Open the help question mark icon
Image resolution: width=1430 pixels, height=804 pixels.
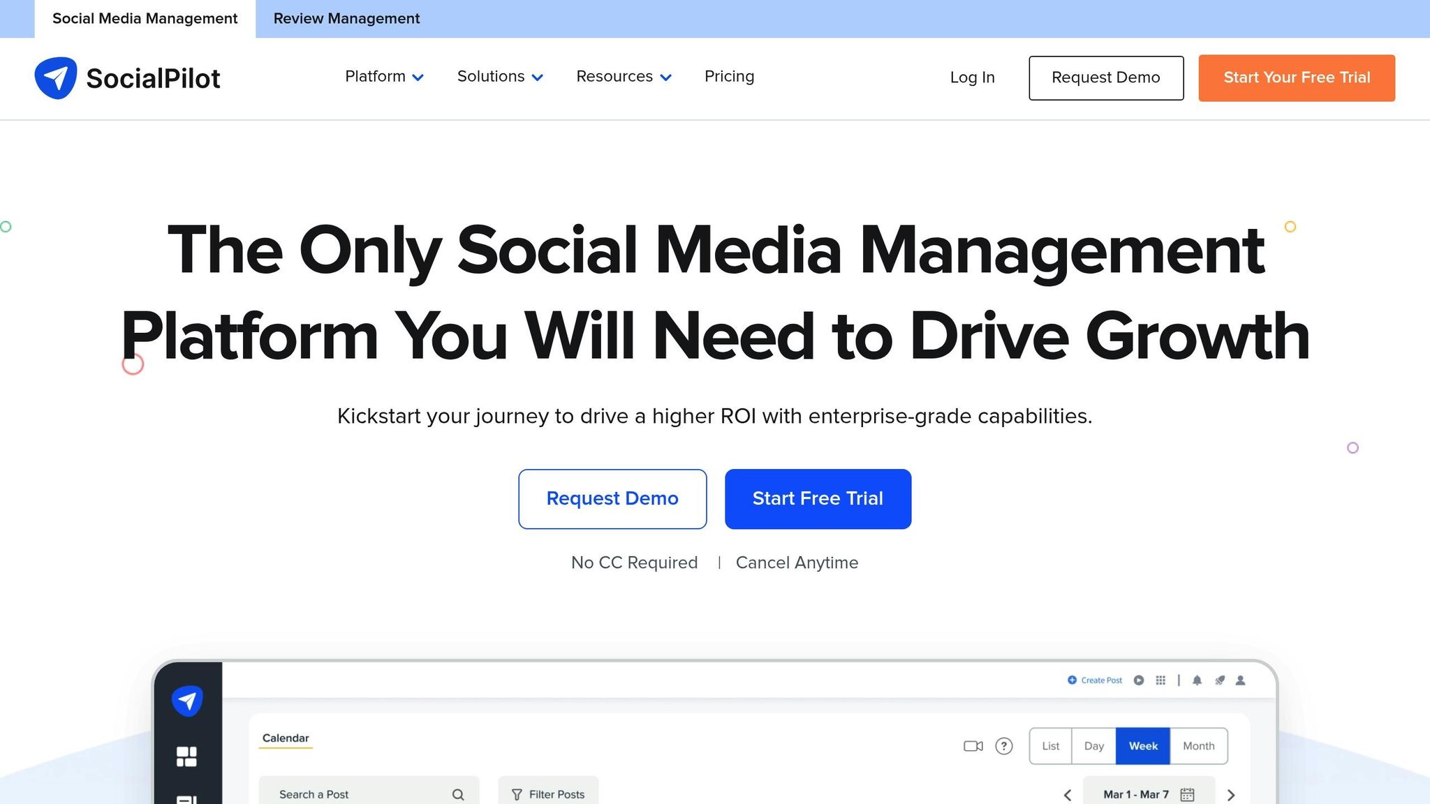pyautogui.click(x=1005, y=746)
